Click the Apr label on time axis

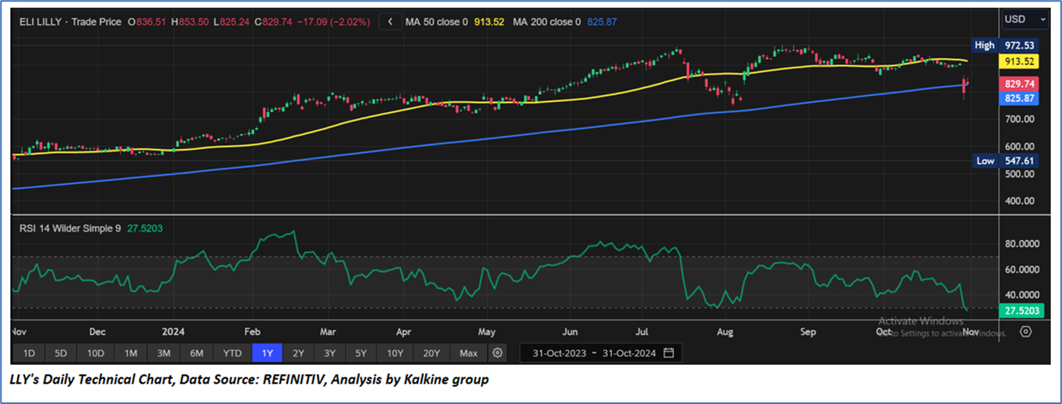click(x=403, y=332)
